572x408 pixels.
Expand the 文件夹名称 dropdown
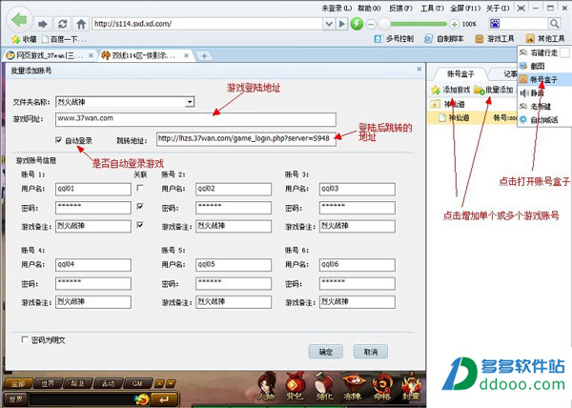coord(190,102)
